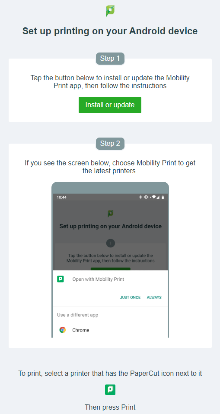Screen dimensions: 220x414
Task: Click the step 1 circle inside phone screenshot
Action: click(110, 243)
